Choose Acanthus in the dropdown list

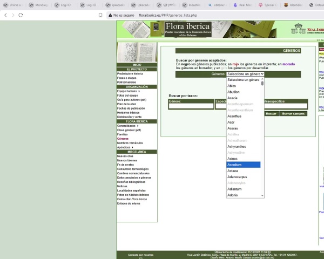click(x=243, y=116)
